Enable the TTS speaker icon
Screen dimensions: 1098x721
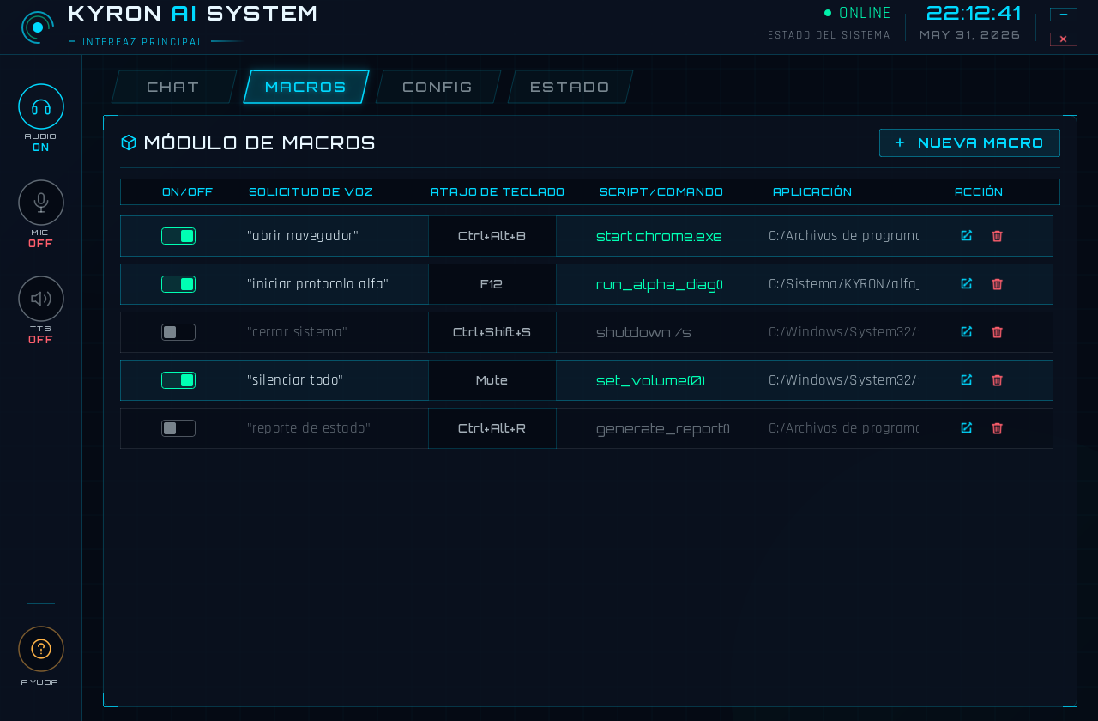tap(41, 299)
